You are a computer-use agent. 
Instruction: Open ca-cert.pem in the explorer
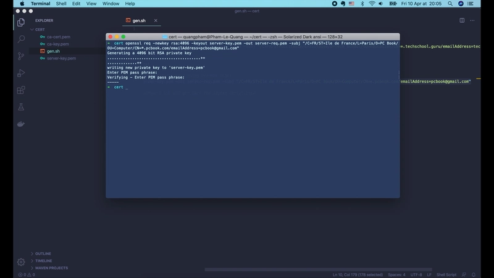tap(58, 36)
